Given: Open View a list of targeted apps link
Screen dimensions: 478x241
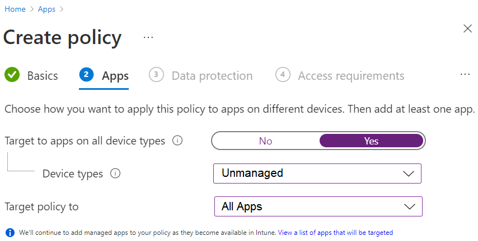Looking at the screenshot, I should coord(335,233).
